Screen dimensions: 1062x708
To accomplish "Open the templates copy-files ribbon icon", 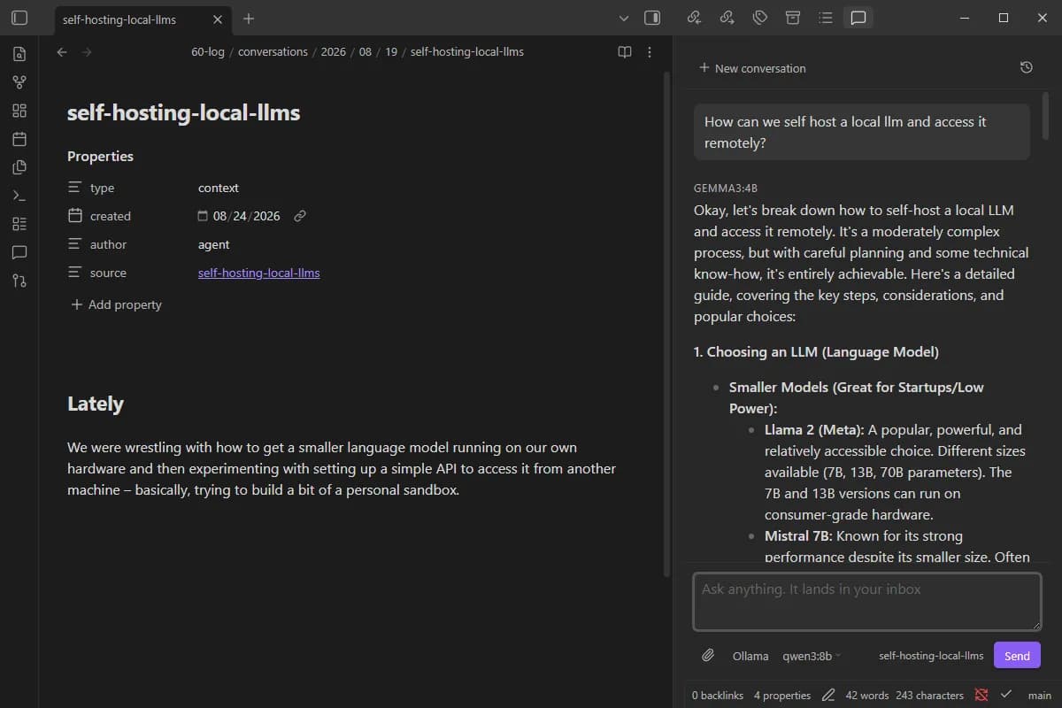I will [19, 167].
